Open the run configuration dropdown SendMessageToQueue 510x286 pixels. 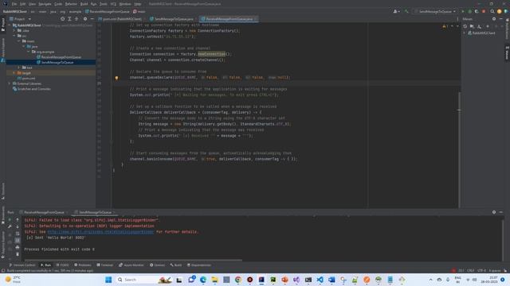[435, 11]
